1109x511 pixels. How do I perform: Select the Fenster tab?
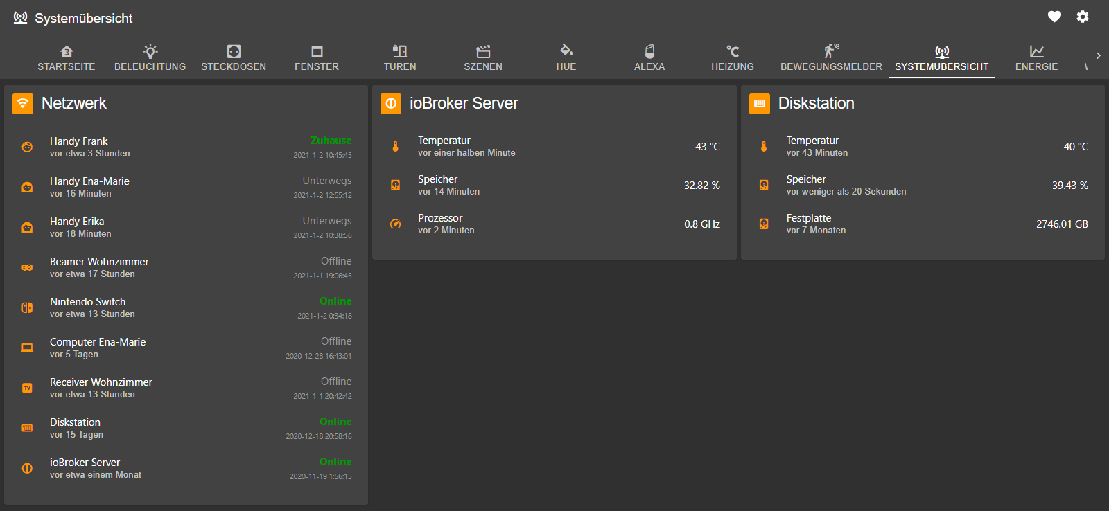(317, 58)
